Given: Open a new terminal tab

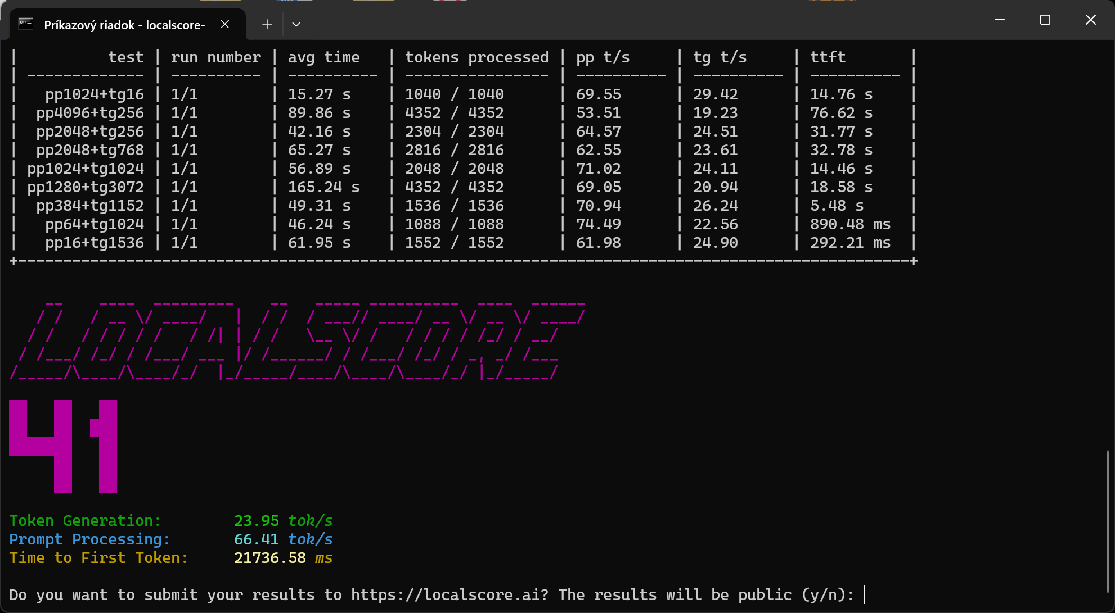Looking at the screenshot, I should 267,24.
